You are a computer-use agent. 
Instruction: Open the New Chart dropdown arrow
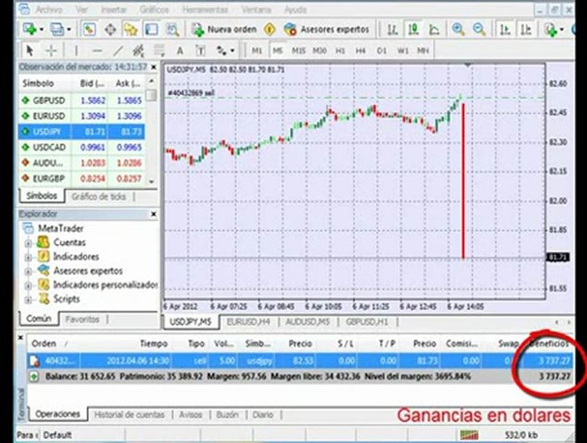41,29
